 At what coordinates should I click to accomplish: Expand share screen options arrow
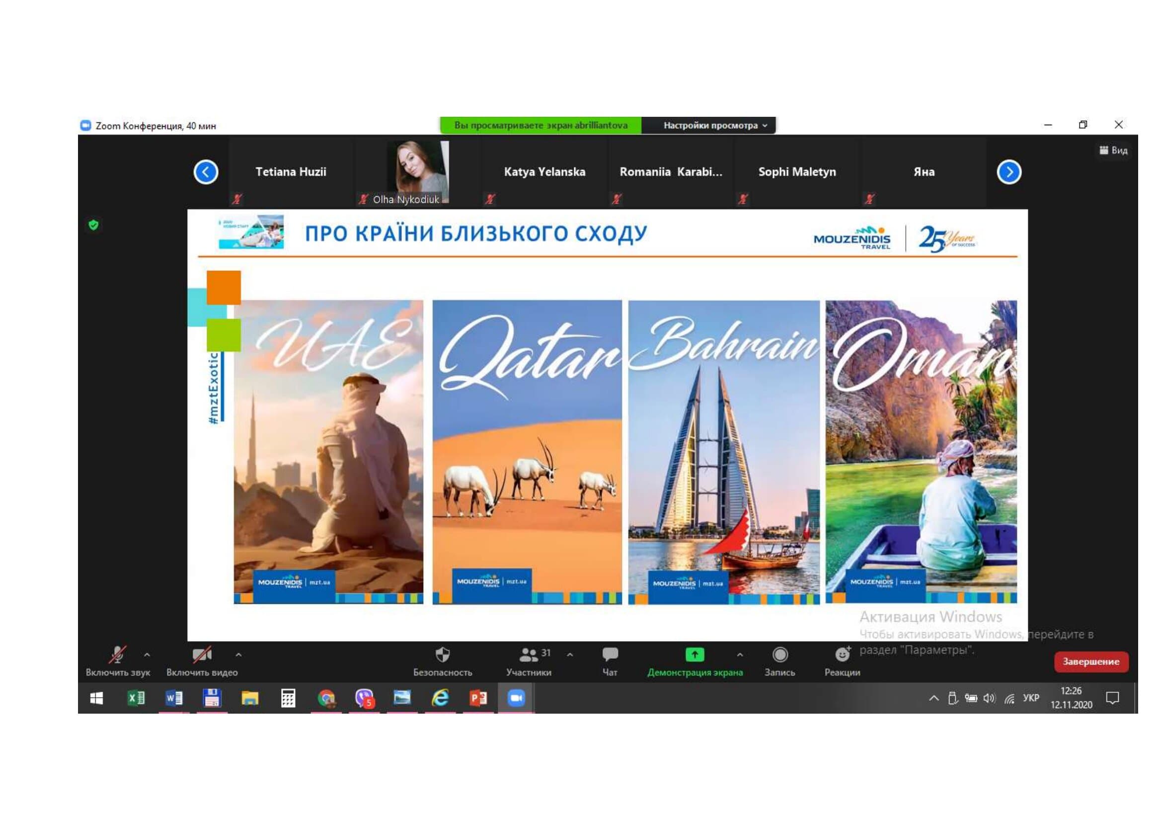click(740, 655)
